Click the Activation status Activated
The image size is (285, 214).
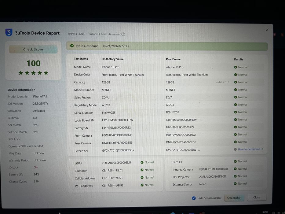click(39, 111)
